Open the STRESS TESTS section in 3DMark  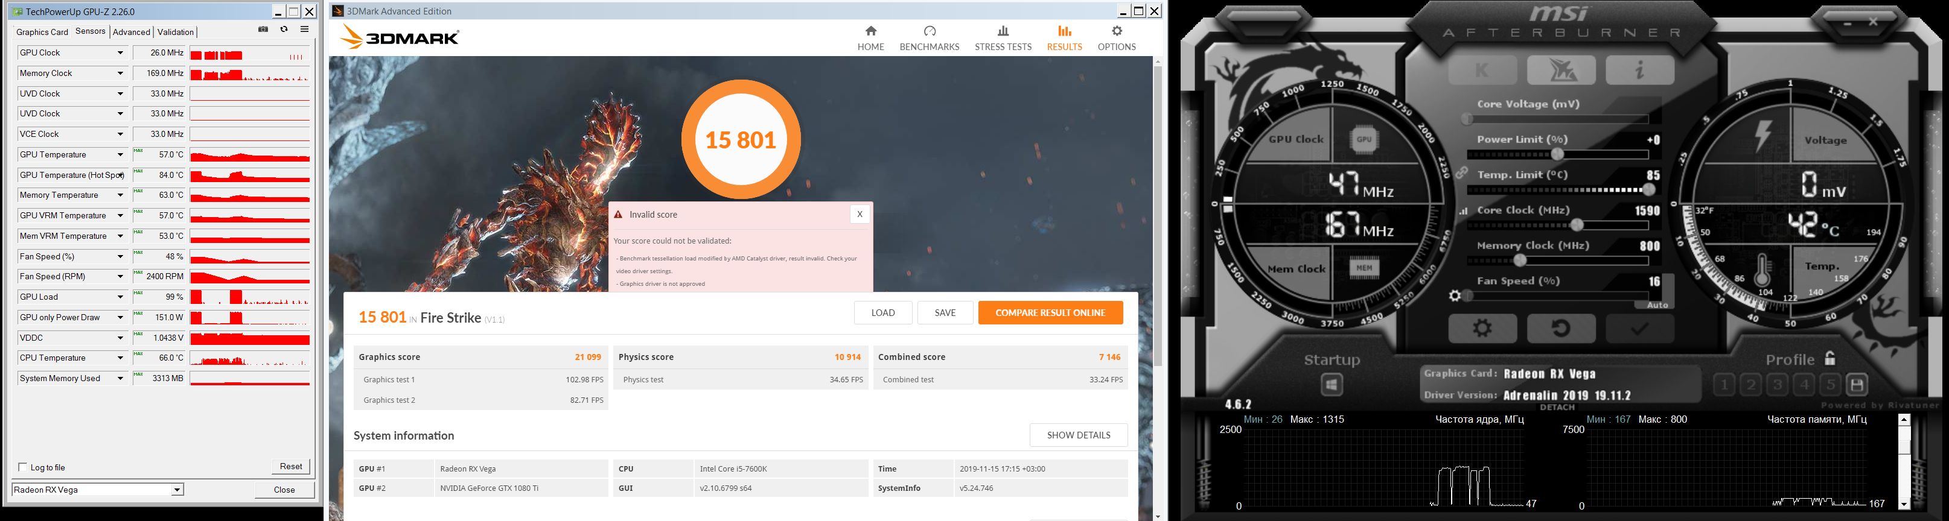[x=1003, y=38]
